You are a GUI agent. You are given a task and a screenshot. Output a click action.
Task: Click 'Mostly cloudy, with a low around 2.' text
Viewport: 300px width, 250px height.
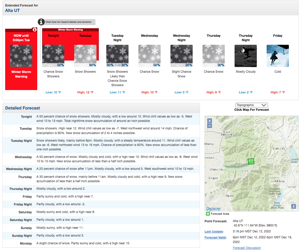coord(61,189)
